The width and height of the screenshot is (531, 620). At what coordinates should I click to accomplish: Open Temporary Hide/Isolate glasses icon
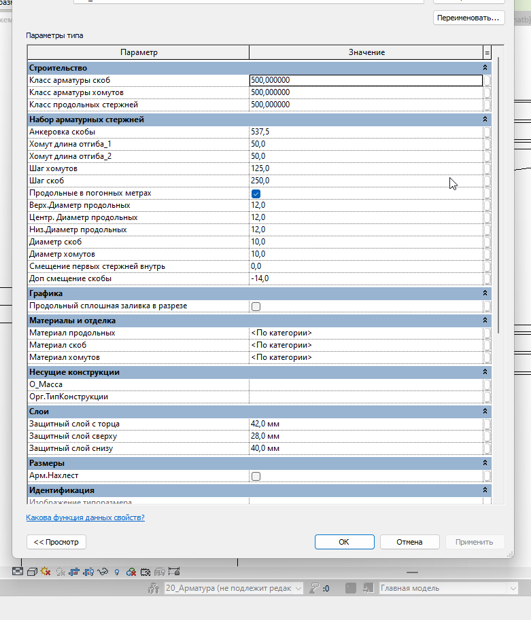coord(103,572)
